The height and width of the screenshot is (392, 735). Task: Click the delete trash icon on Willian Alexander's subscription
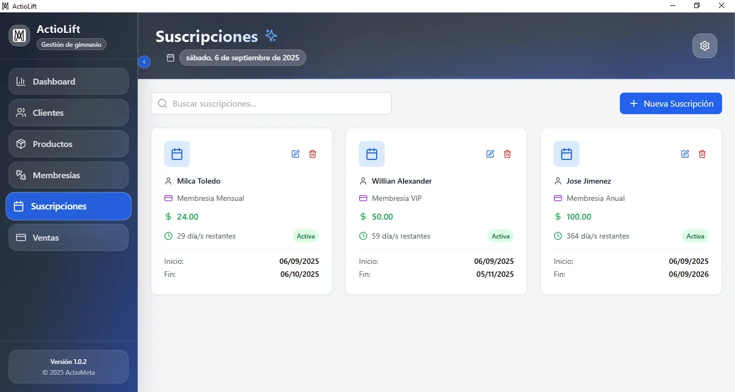(x=507, y=154)
